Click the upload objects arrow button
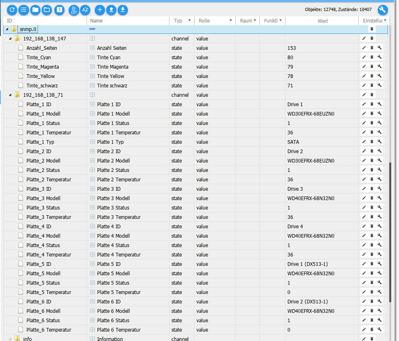Screen dimensions: 399x341 click(x=111, y=10)
